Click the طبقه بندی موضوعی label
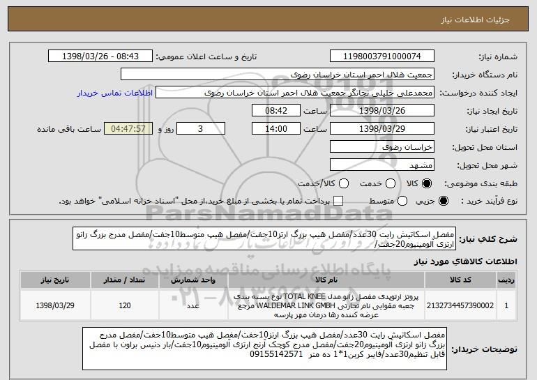This screenshot has width=537, height=380. pos(481,183)
